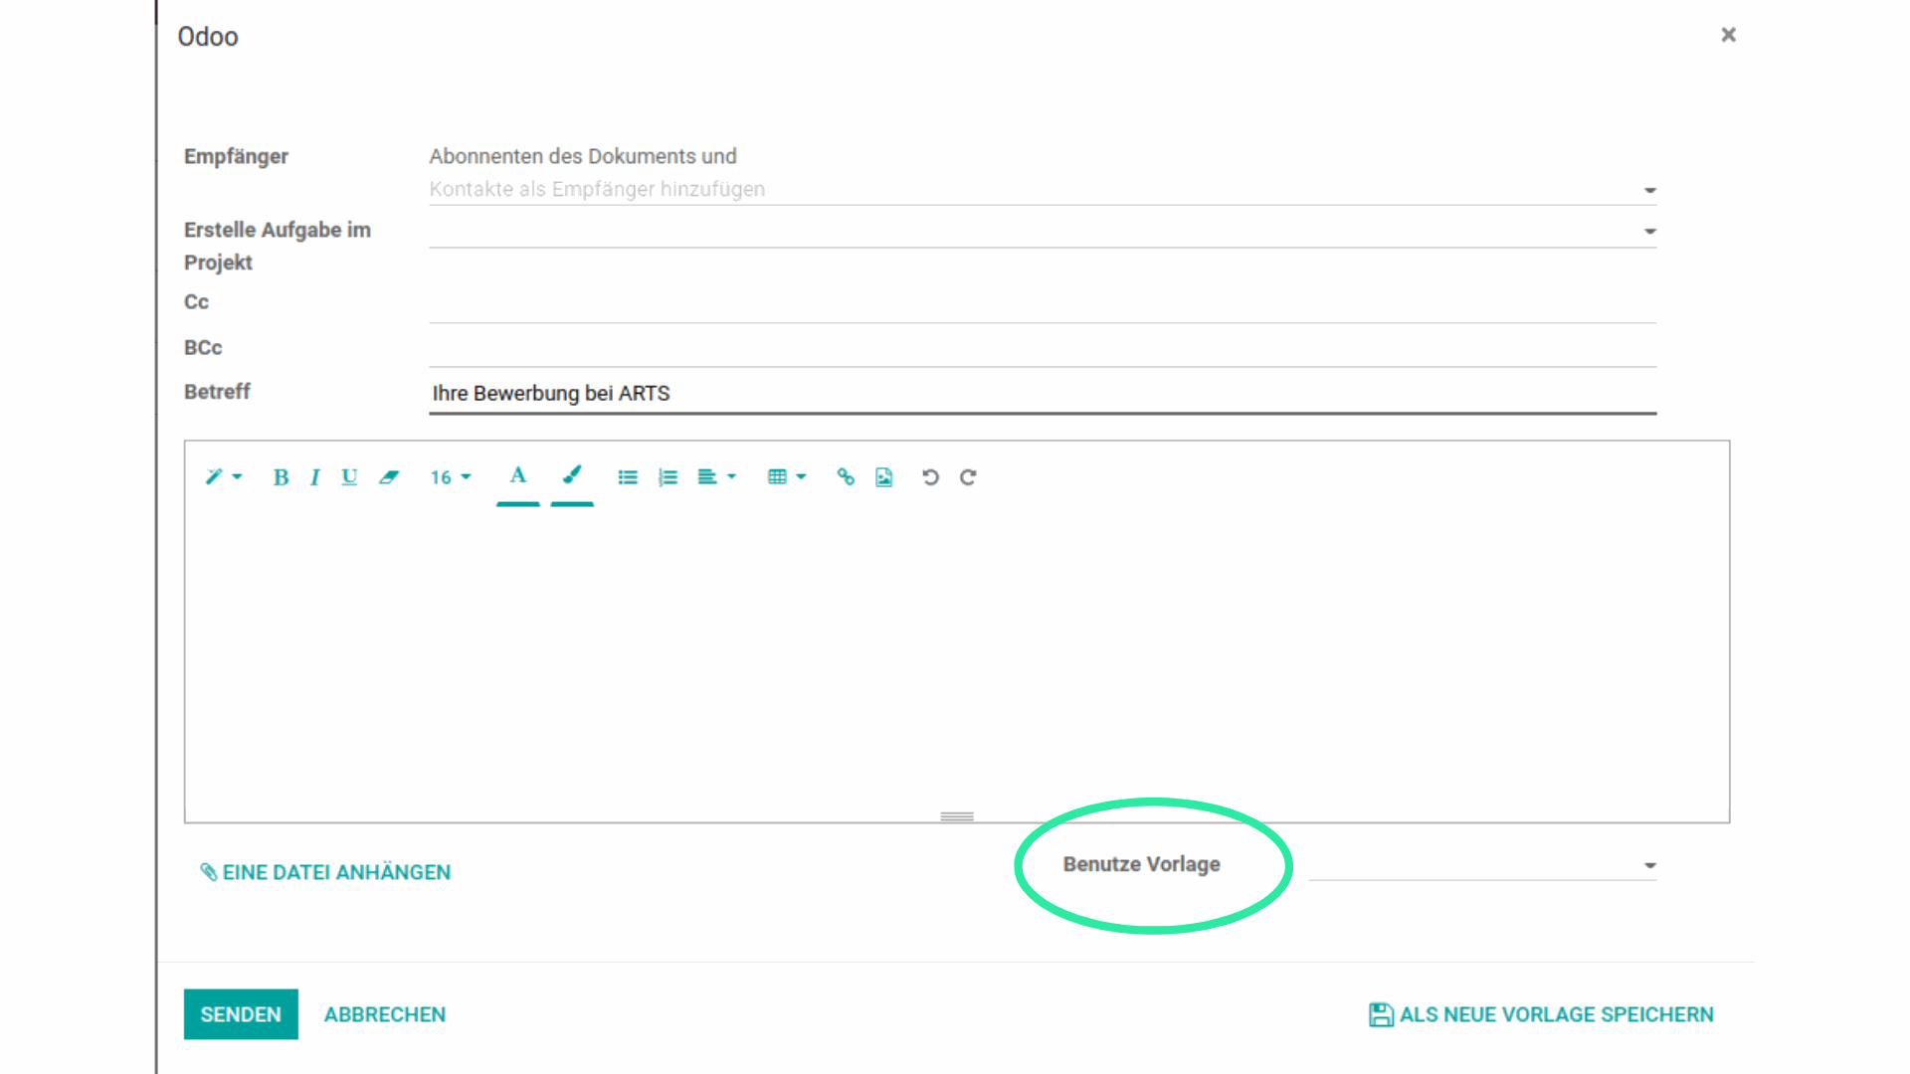This screenshot has height=1074, width=1910.
Task: Click the SENDEN button
Action: pyautogui.click(x=241, y=1014)
